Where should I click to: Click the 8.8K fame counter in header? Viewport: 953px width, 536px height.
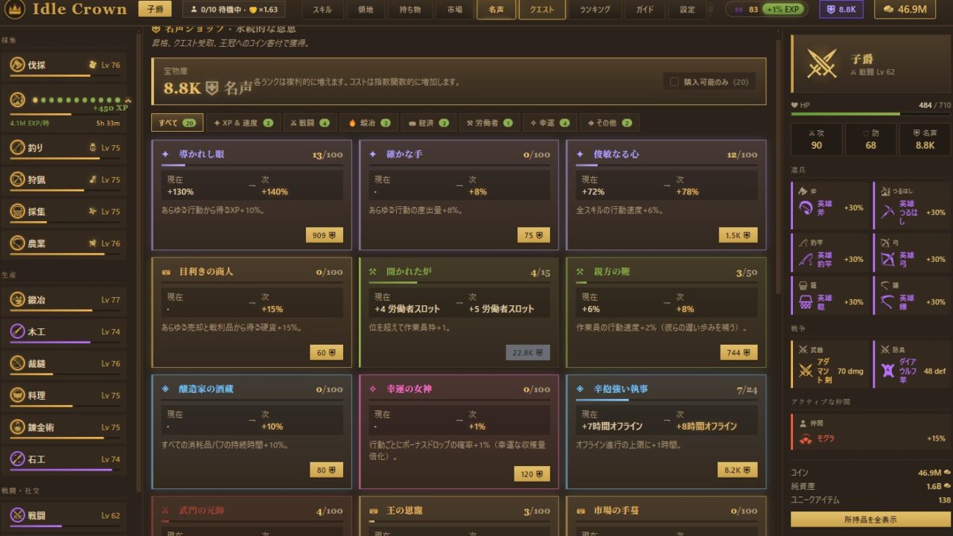click(841, 10)
